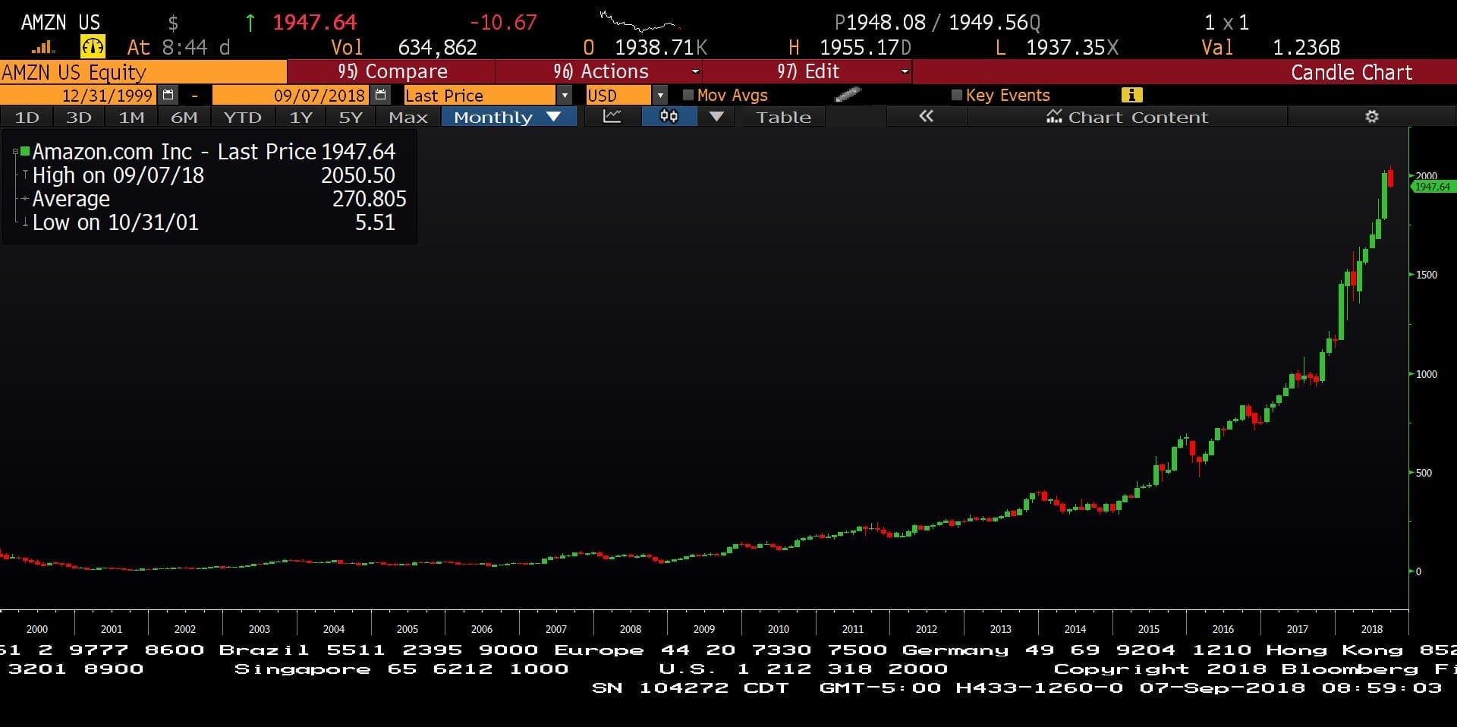The width and height of the screenshot is (1457, 727).
Task: Expand the Last Price field dropdown
Action: pyautogui.click(x=564, y=96)
